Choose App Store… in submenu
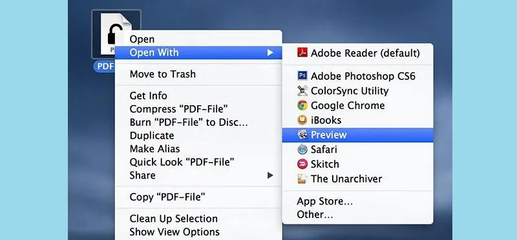Viewport: 517px width, 240px height. point(358,201)
